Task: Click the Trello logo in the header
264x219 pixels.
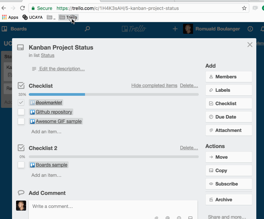Action: click(134, 29)
